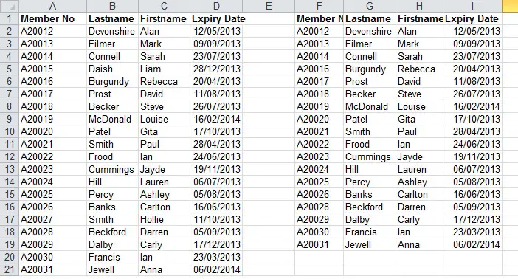
Task: Click the empty cell E10
Action: coord(269,132)
